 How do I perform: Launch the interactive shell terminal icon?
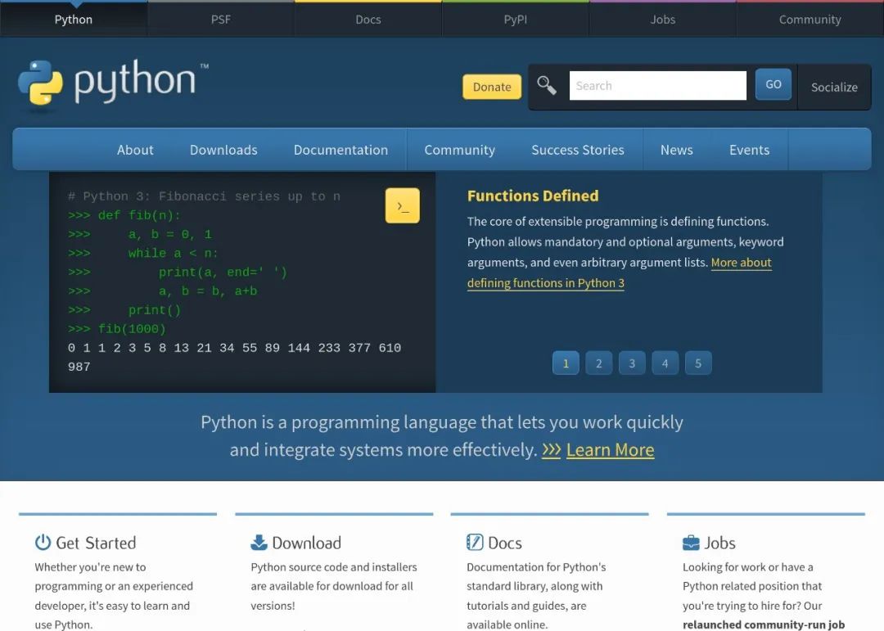click(402, 205)
